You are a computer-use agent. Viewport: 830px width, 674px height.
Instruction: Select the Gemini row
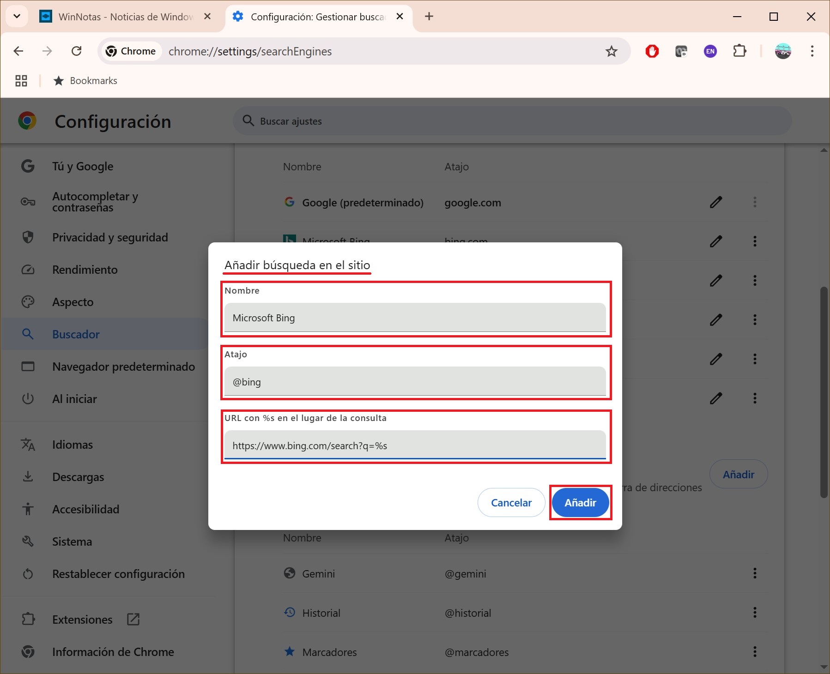pyautogui.click(x=526, y=573)
